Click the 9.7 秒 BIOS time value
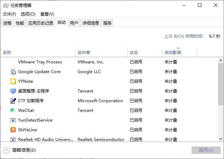The height and width of the screenshot is (159, 224). click(215, 36)
